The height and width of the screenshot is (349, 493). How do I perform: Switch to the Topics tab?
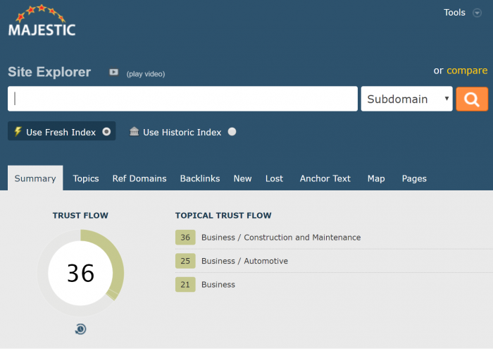coord(86,178)
